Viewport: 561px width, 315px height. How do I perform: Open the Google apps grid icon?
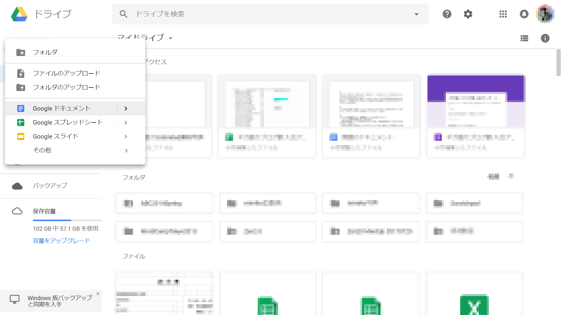(x=503, y=14)
